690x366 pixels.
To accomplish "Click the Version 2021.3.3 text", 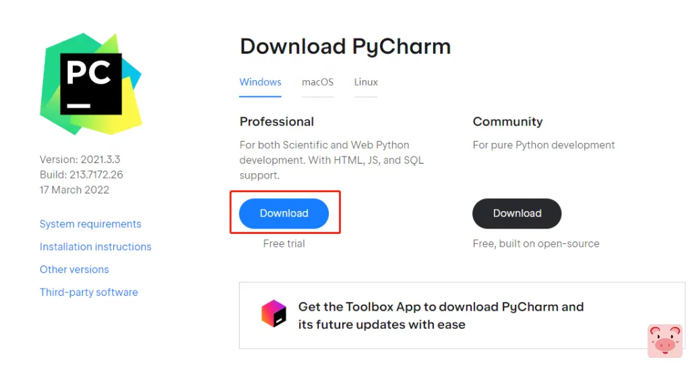I will click(80, 160).
